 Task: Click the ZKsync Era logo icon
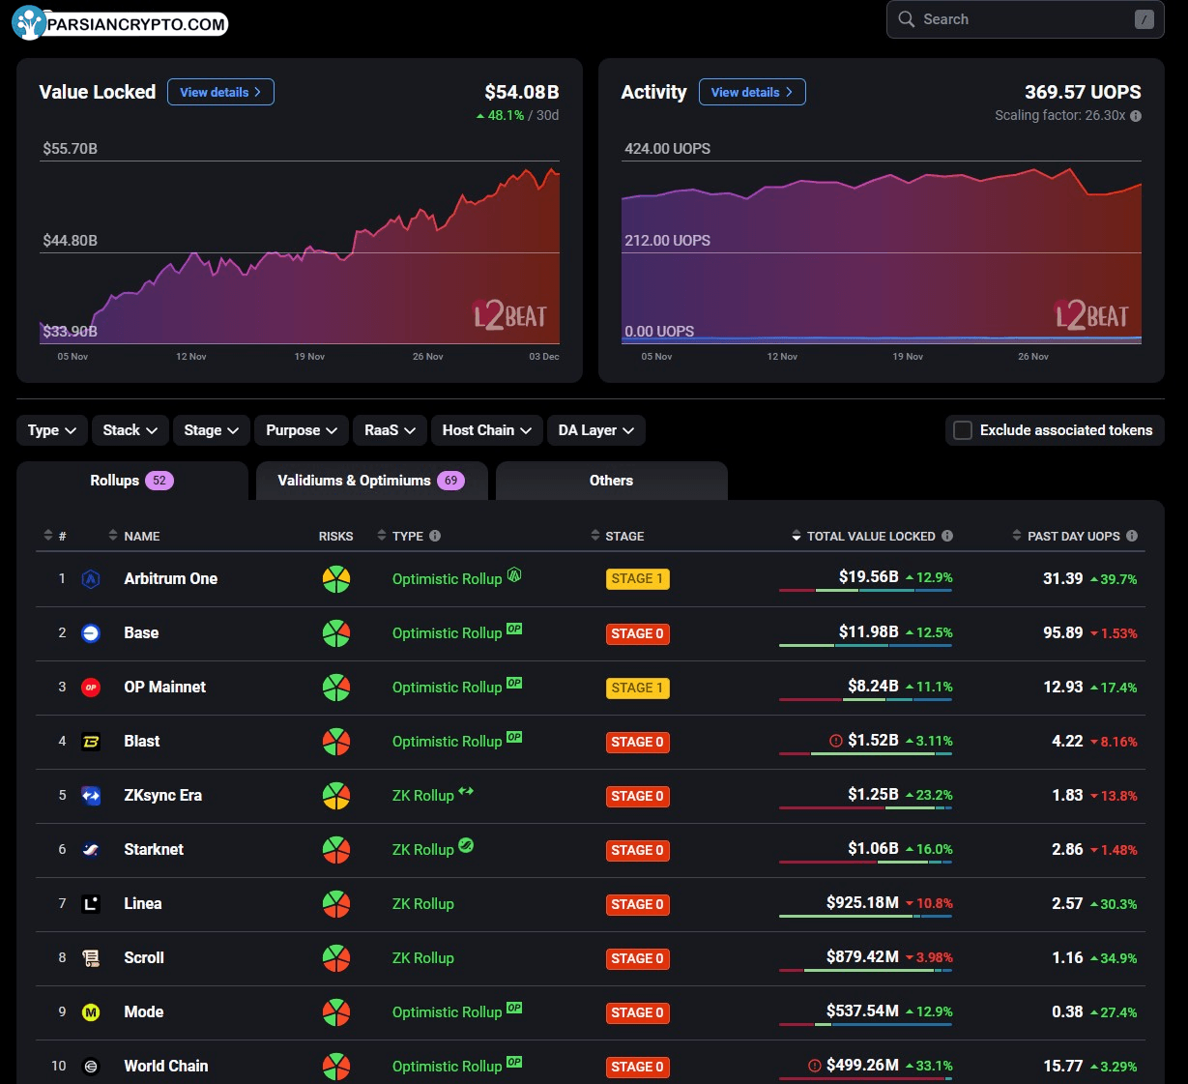91,796
